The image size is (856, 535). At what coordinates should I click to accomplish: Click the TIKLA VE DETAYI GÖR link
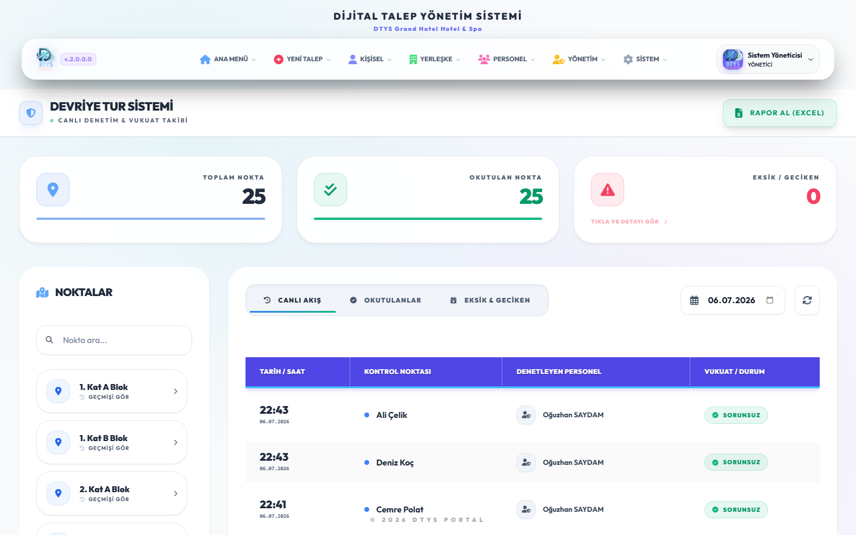pyautogui.click(x=629, y=222)
